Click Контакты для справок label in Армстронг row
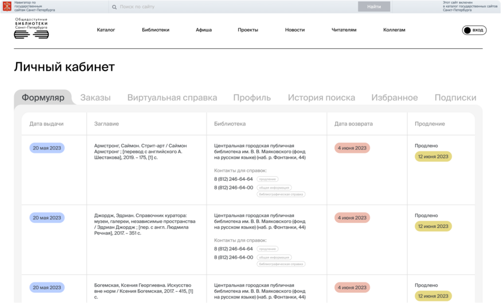Viewport: 501px width, 303px height. click(240, 171)
